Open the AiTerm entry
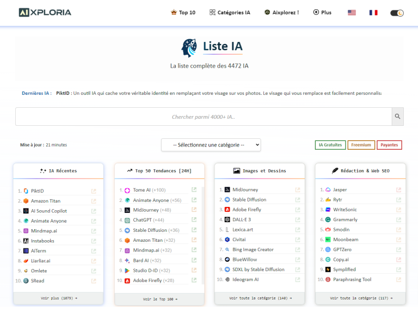 click(x=39, y=251)
